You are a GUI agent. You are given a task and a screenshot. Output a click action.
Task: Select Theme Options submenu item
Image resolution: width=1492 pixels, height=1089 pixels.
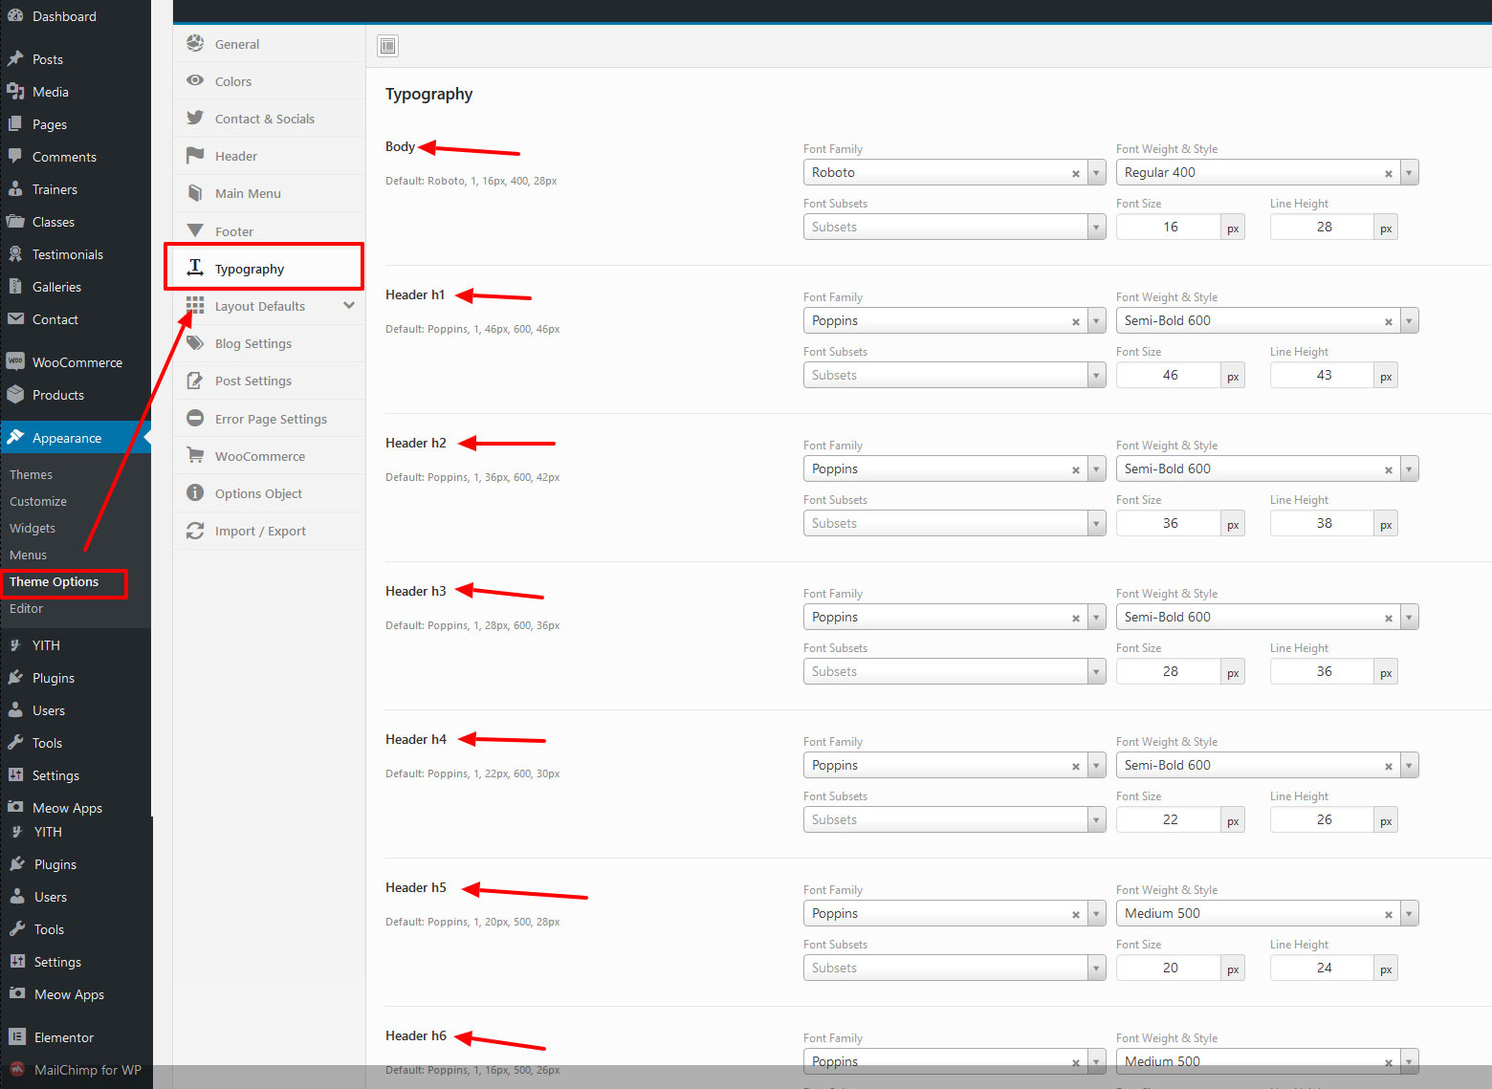click(55, 581)
